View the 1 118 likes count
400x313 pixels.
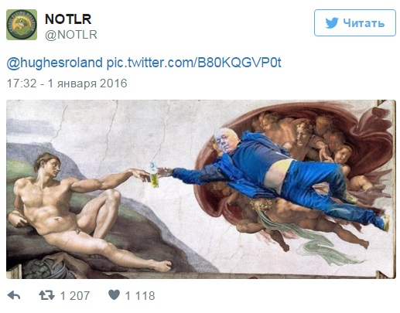point(140,296)
